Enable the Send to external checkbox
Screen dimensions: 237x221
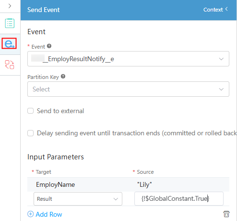[x=30, y=111]
